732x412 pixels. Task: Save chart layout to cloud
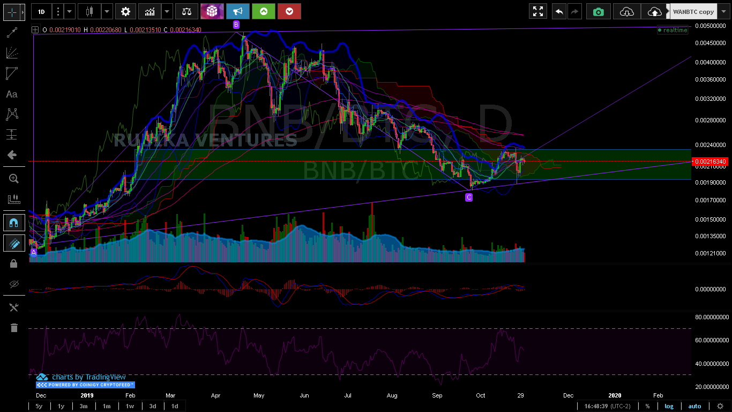tap(655, 11)
